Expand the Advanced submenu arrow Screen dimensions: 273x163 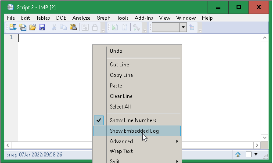[x=177, y=141]
